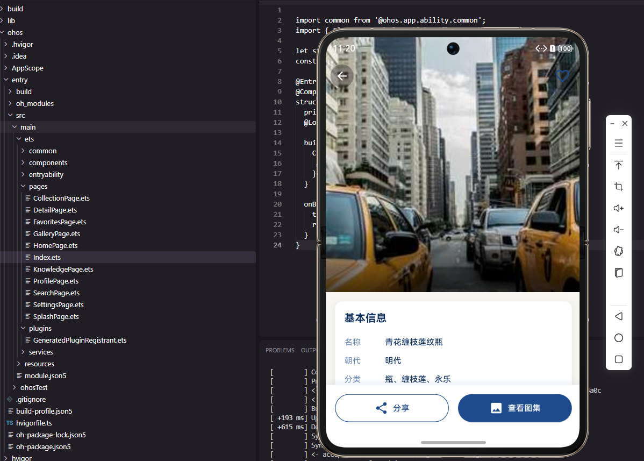This screenshot has height=461, width=644.
Task: Click the 青花缠枝莲纹瓶 name value
Action: (413, 342)
